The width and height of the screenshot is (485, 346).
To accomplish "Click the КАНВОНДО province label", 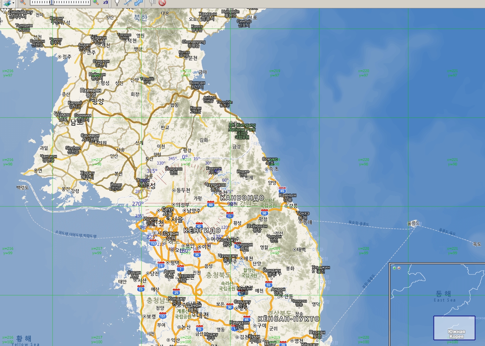I will [x=242, y=198].
